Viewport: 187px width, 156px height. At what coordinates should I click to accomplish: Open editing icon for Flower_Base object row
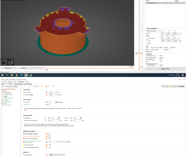(x=176, y=3)
